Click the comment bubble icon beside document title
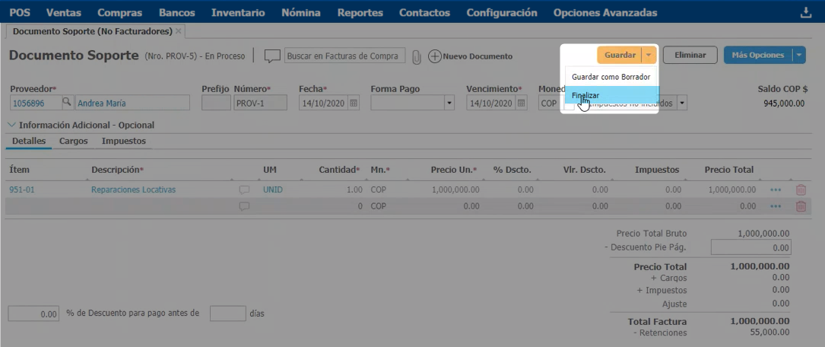Screen dimensions: 825x347 click(x=272, y=56)
